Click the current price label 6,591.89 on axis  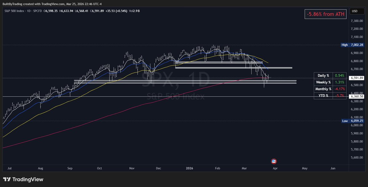[357, 78]
